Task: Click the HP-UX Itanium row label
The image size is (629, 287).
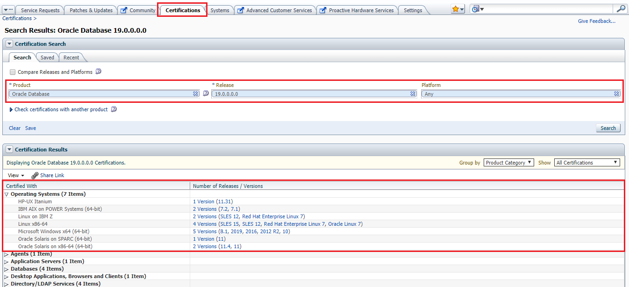Action: pos(35,201)
